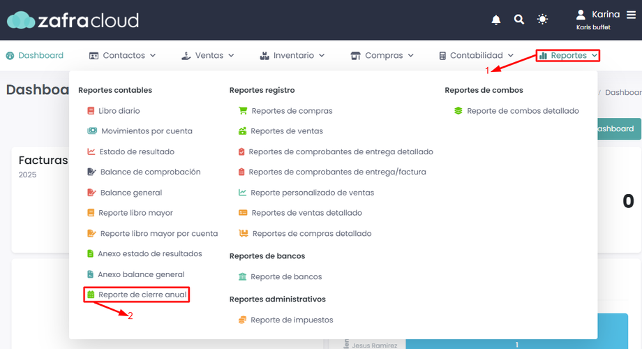Click the Ventas hand icon
This screenshot has height=349, width=642.
(x=186, y=56)
